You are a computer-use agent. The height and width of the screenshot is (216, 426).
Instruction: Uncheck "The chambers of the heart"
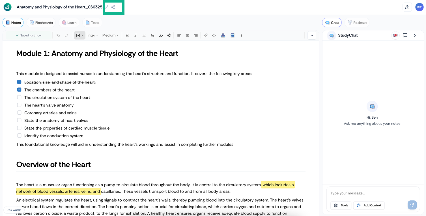coord(19,90)
